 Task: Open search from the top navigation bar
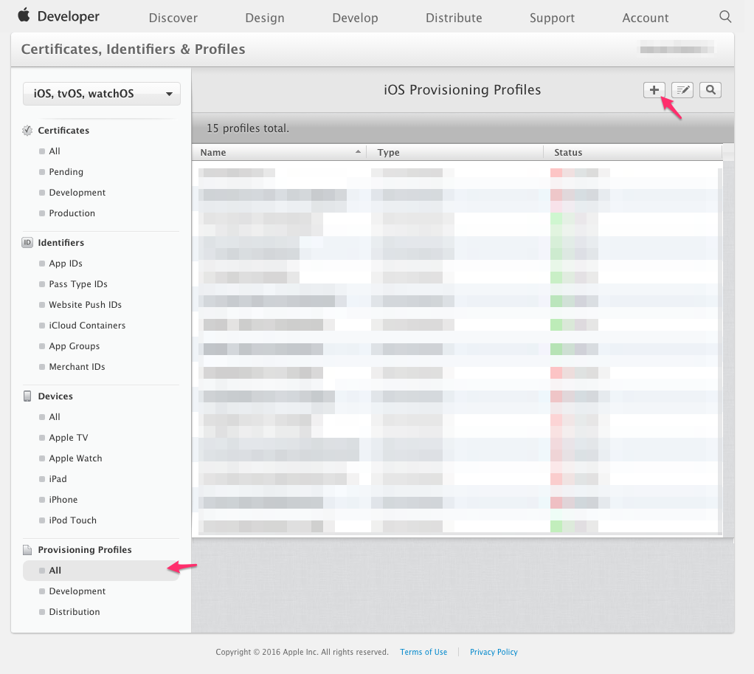click(x=724, y=16)
